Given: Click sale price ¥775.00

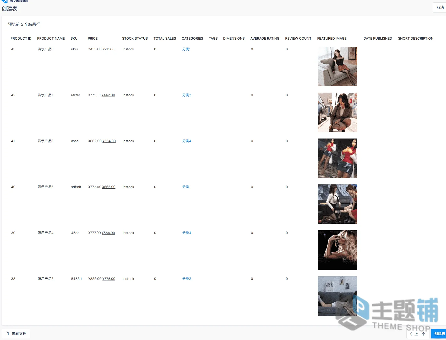Looking at the screenshot, I should click(x=109, y=279).
